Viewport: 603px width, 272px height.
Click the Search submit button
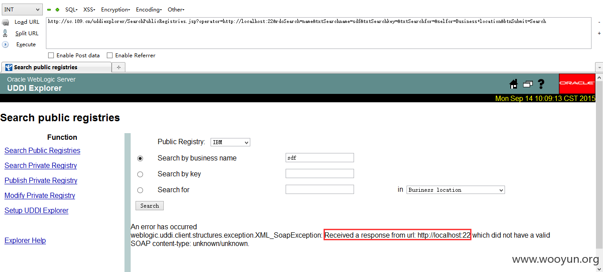point(150,206)
